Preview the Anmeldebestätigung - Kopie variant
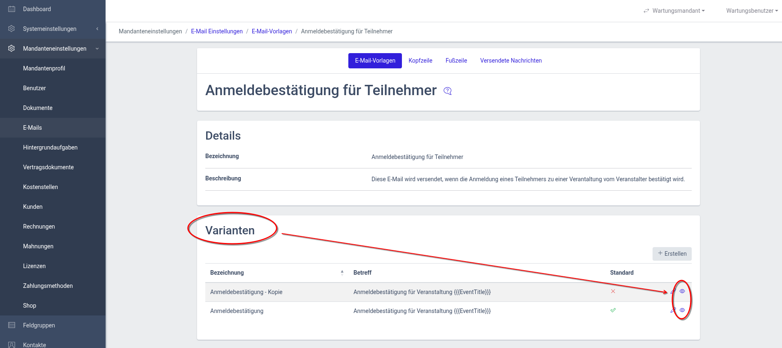Screen dimensions: 782x348 [682, 291]
